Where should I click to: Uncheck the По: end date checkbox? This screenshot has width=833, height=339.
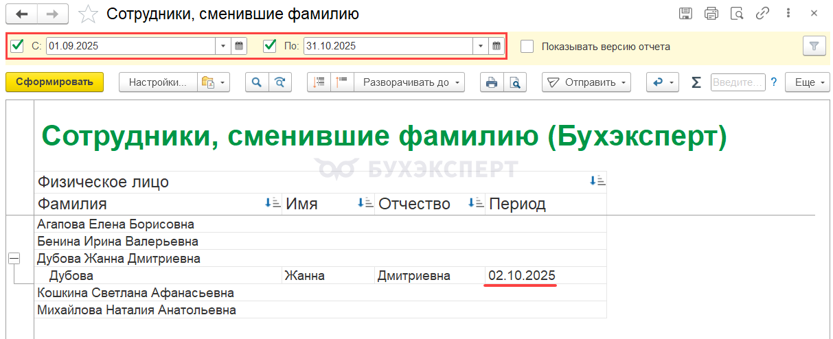[x=270, y=46]
